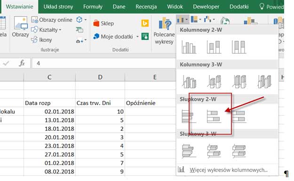294x181 pixels.
Task: Open Polecane wykresy recommended charts
Action: [164, 31]
